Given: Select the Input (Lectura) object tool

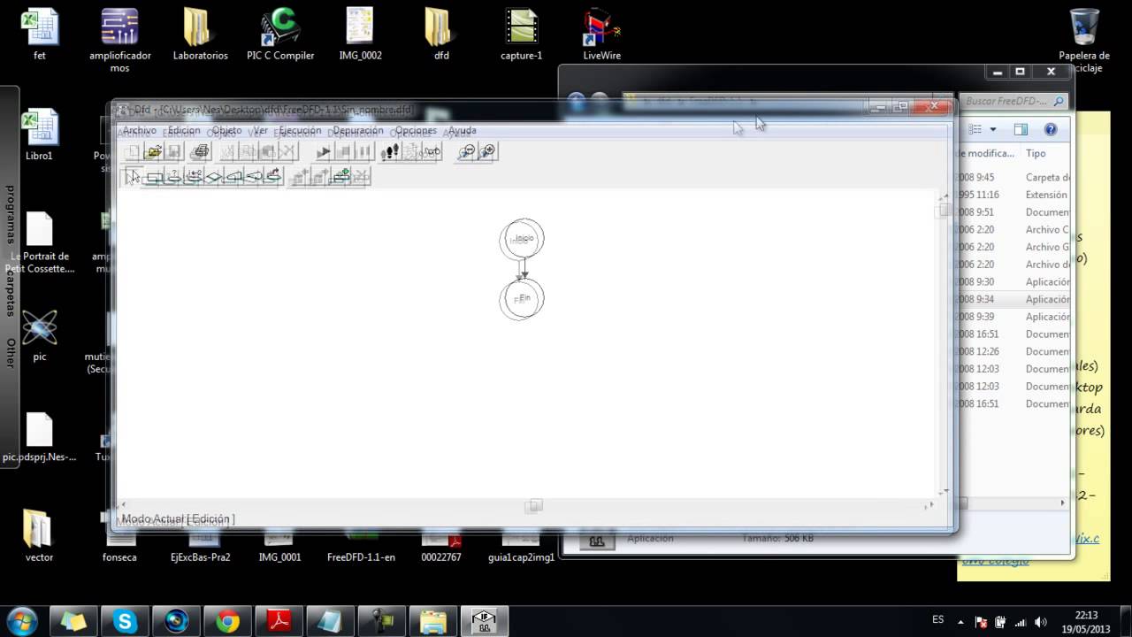Looking at the screenshot, I should click(233, 177).
